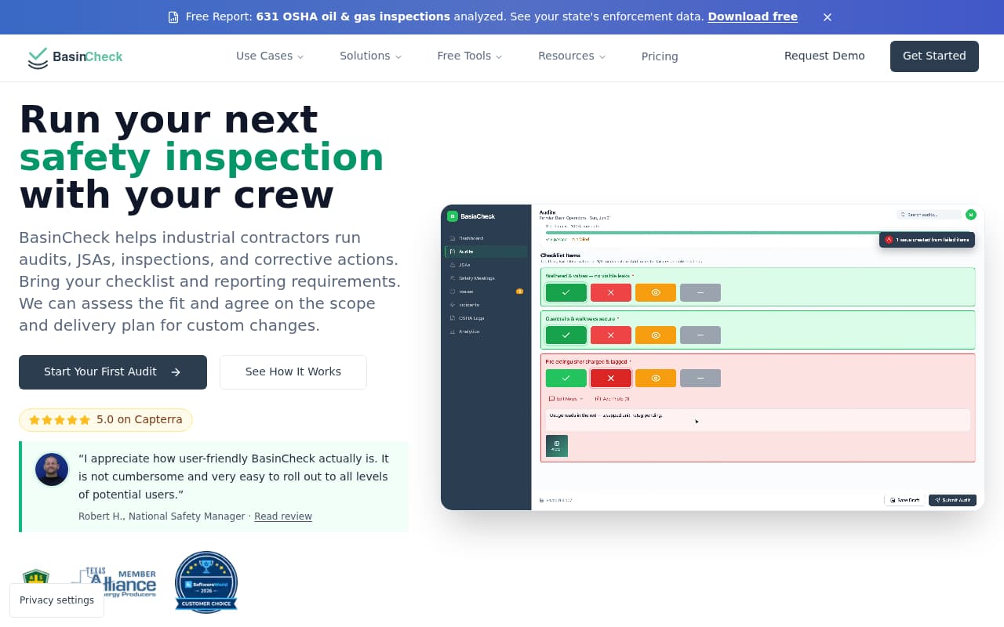Open OSHA Logs in the preview sidebar

[x=486, y=318]
